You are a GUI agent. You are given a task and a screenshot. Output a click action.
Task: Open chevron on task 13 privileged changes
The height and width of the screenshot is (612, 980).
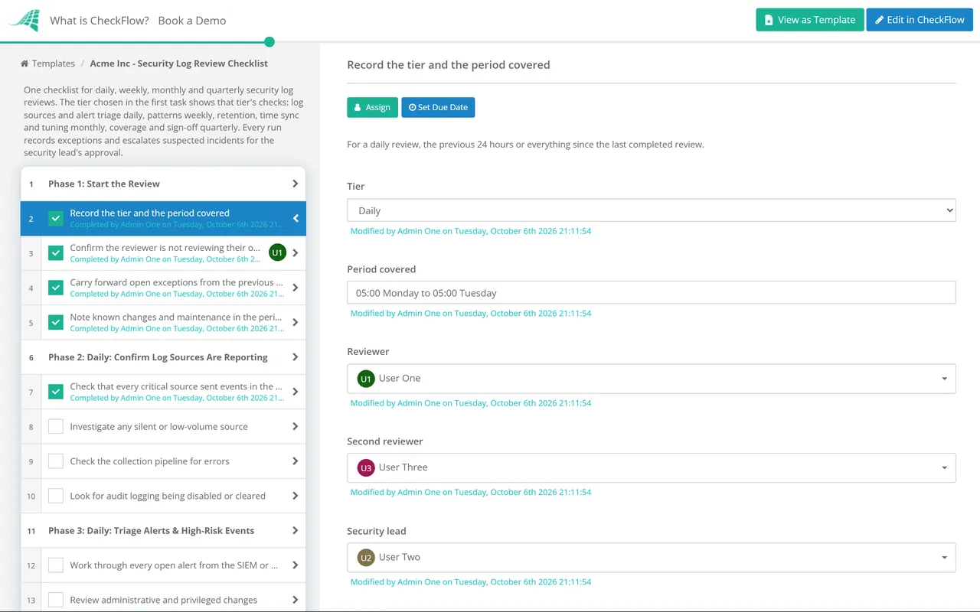click(296, 600)
